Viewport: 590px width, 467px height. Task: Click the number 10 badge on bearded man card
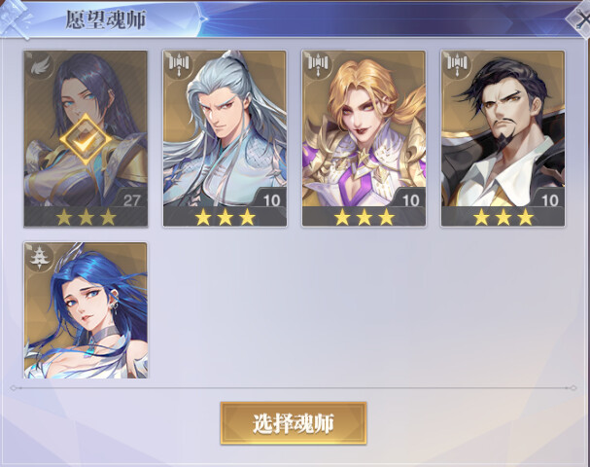[550, 200]
